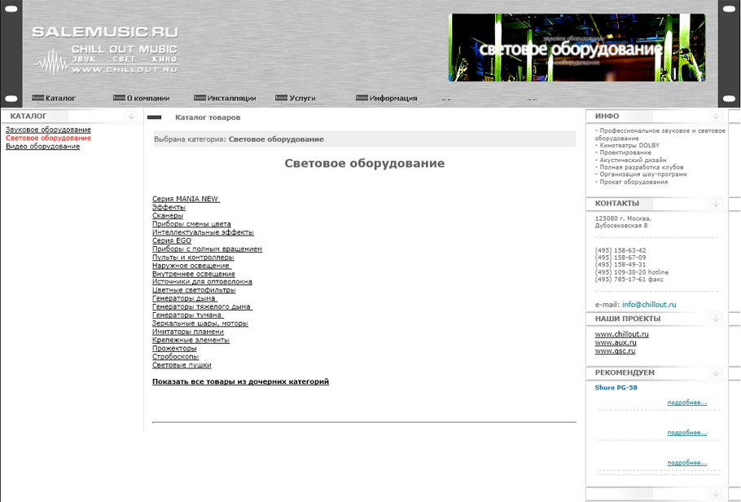Select Звуковое оборудование in the catalog sidebar
This screenshot has height=502, width=741.
pyautogui.click(x=48, y=130)
